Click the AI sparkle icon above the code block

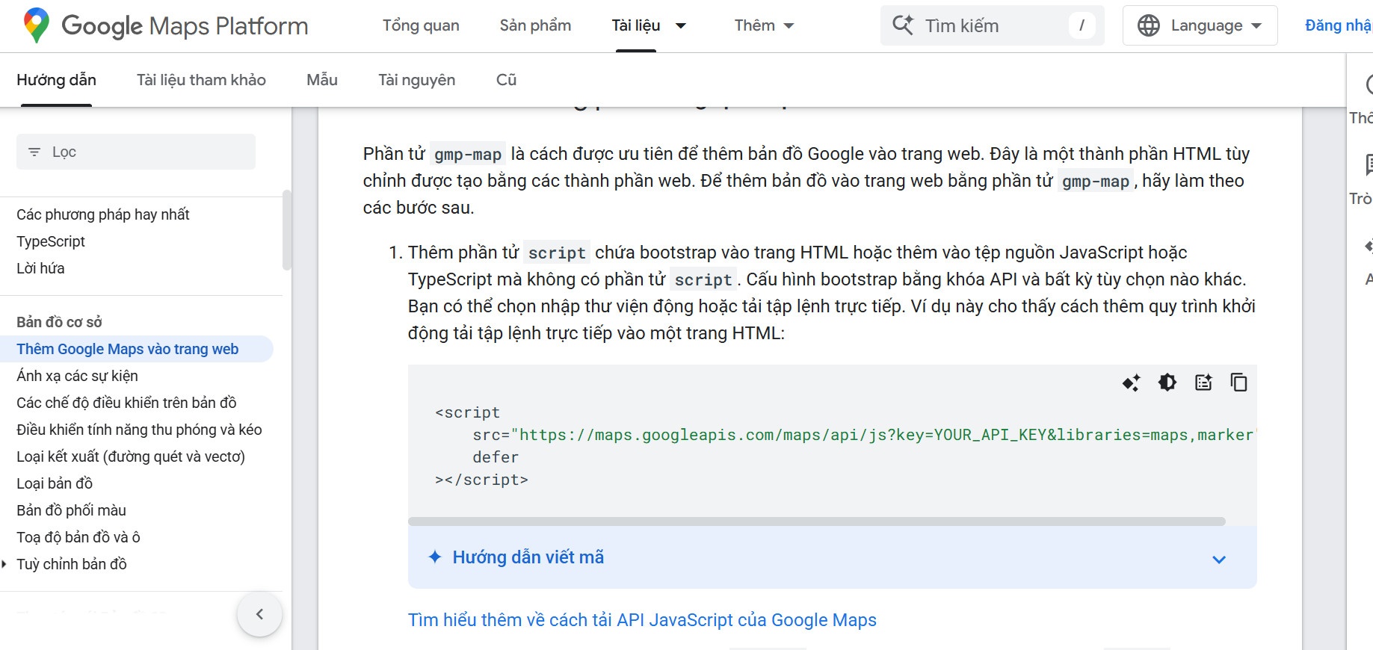(1131, 382)
